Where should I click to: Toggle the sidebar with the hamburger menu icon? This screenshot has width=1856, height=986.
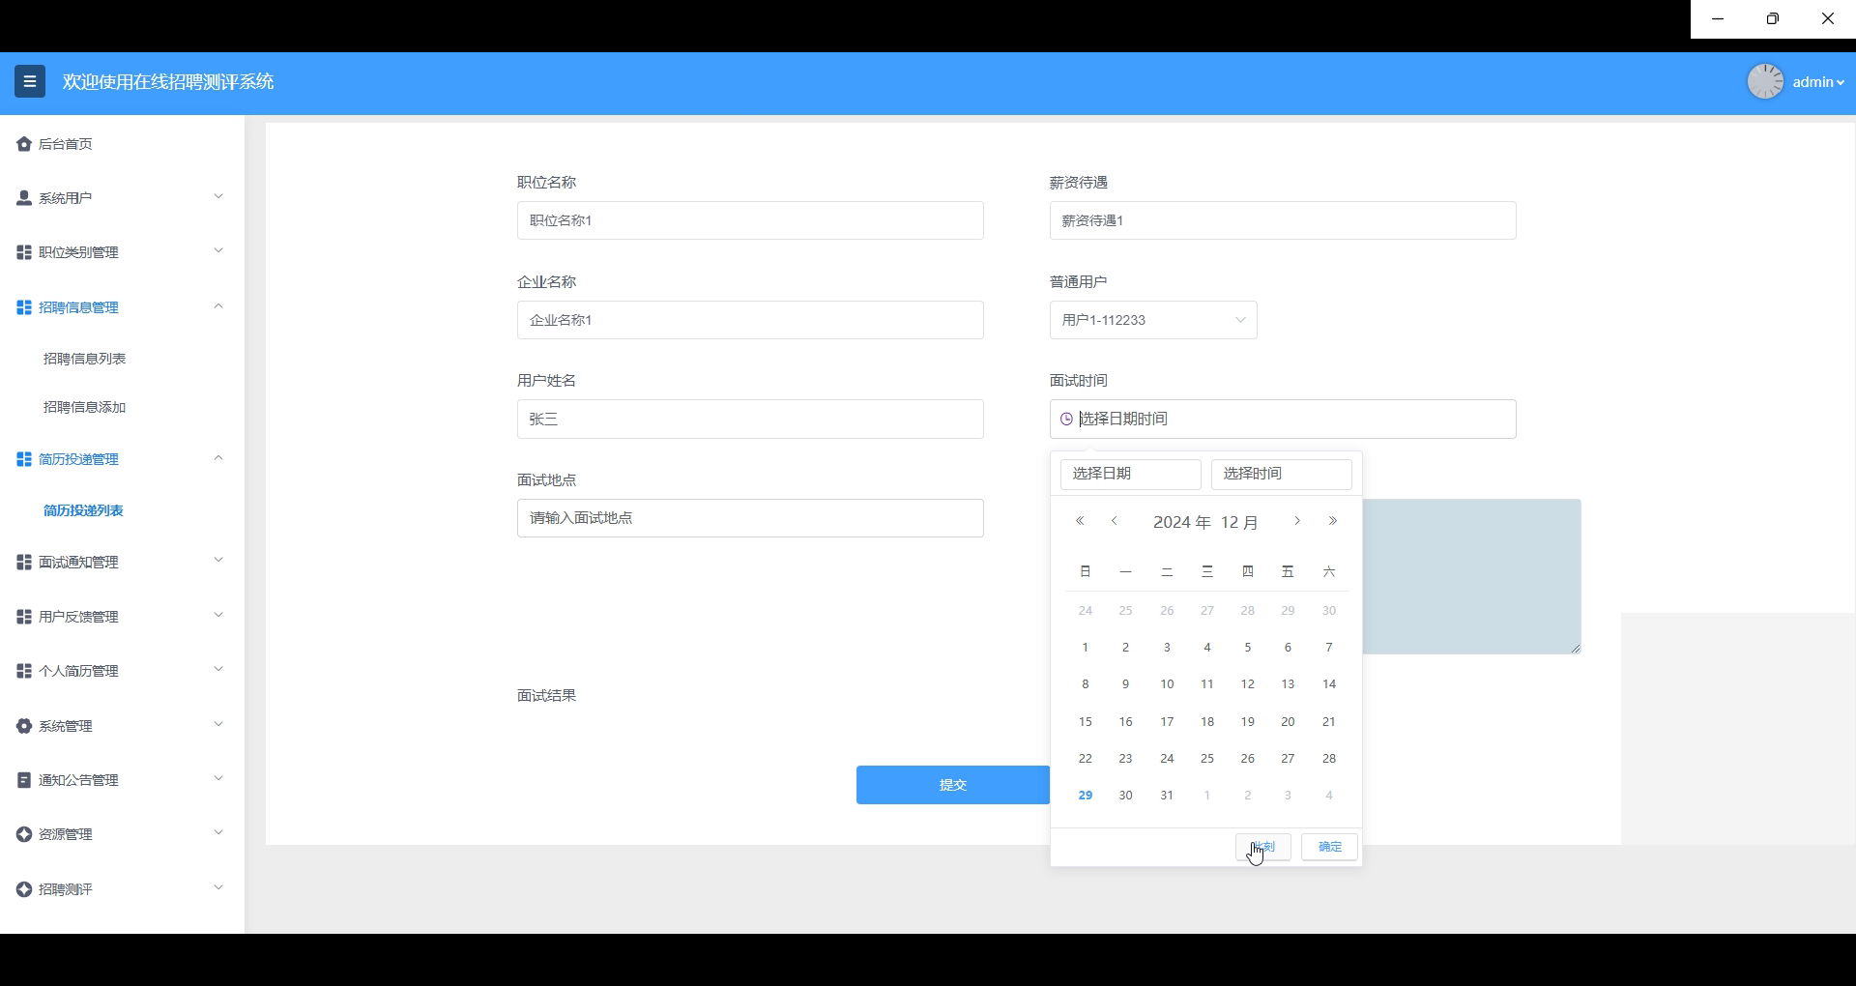click(30, 81)
